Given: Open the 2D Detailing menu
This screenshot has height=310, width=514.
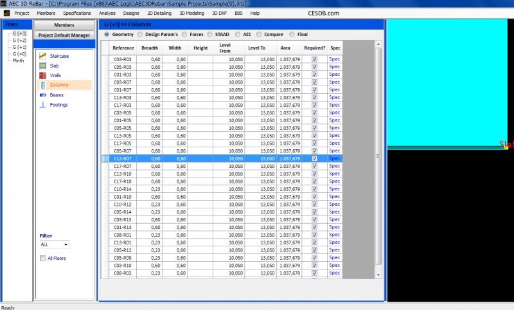Looking at the screenshot, I should 159,13.
